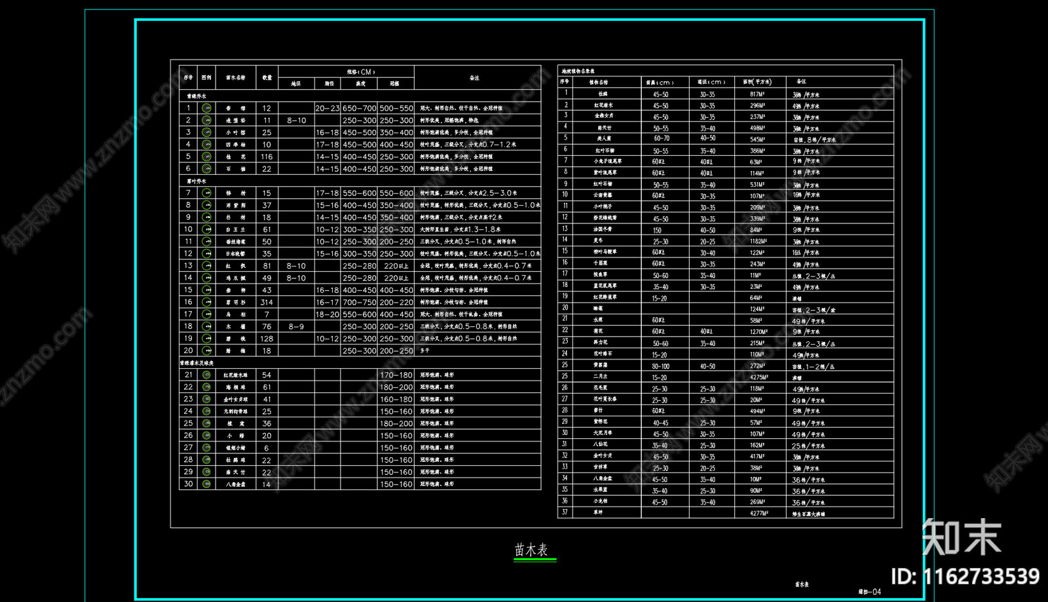Select the height cell 700-750
Viewport: 1048px width, 602px height.
click(359, 302)
